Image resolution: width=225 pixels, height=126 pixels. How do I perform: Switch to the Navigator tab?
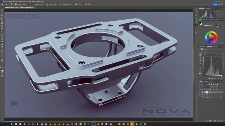tap(208, 8)
